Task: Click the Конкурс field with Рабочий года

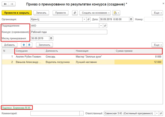Action: coord(69,32)
